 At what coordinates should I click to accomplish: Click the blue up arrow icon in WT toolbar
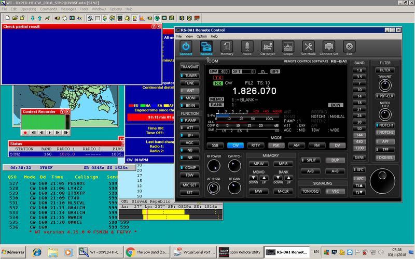[x=40, y=18]
